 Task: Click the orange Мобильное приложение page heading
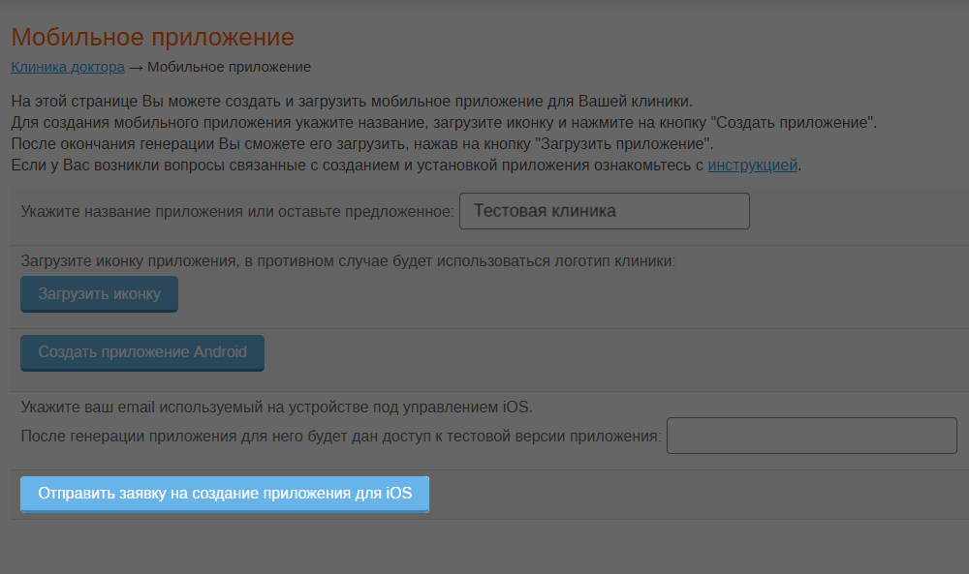[x=153, y=37]
